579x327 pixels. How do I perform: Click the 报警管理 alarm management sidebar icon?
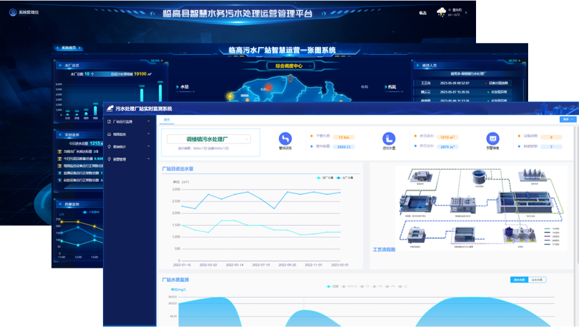[x=109, y=159]
